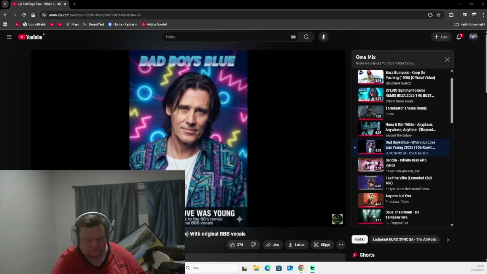Share the video using Jaa

[272, 245]
